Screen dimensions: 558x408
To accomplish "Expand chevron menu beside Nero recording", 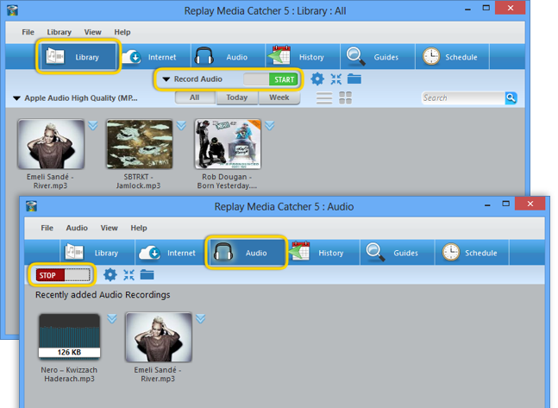I will click(x=112, y=318).
